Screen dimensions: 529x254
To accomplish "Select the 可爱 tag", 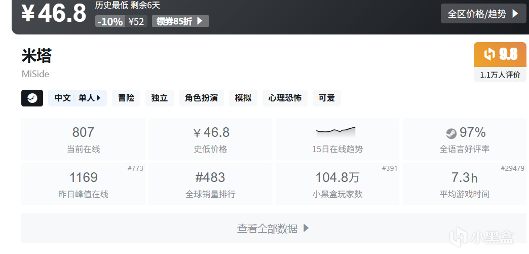I will [327, 98].
